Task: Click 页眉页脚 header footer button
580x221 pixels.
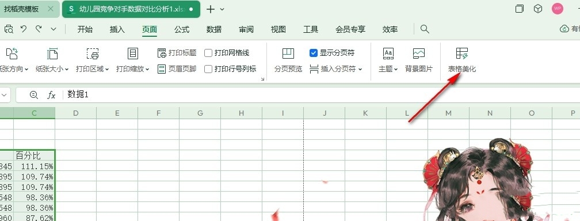Action: 177,69
